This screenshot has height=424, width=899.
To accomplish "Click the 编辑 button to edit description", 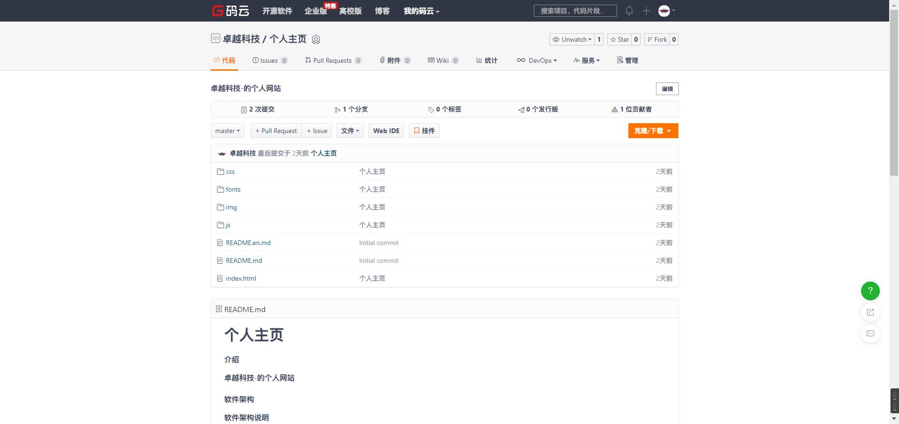I will 667,89.
